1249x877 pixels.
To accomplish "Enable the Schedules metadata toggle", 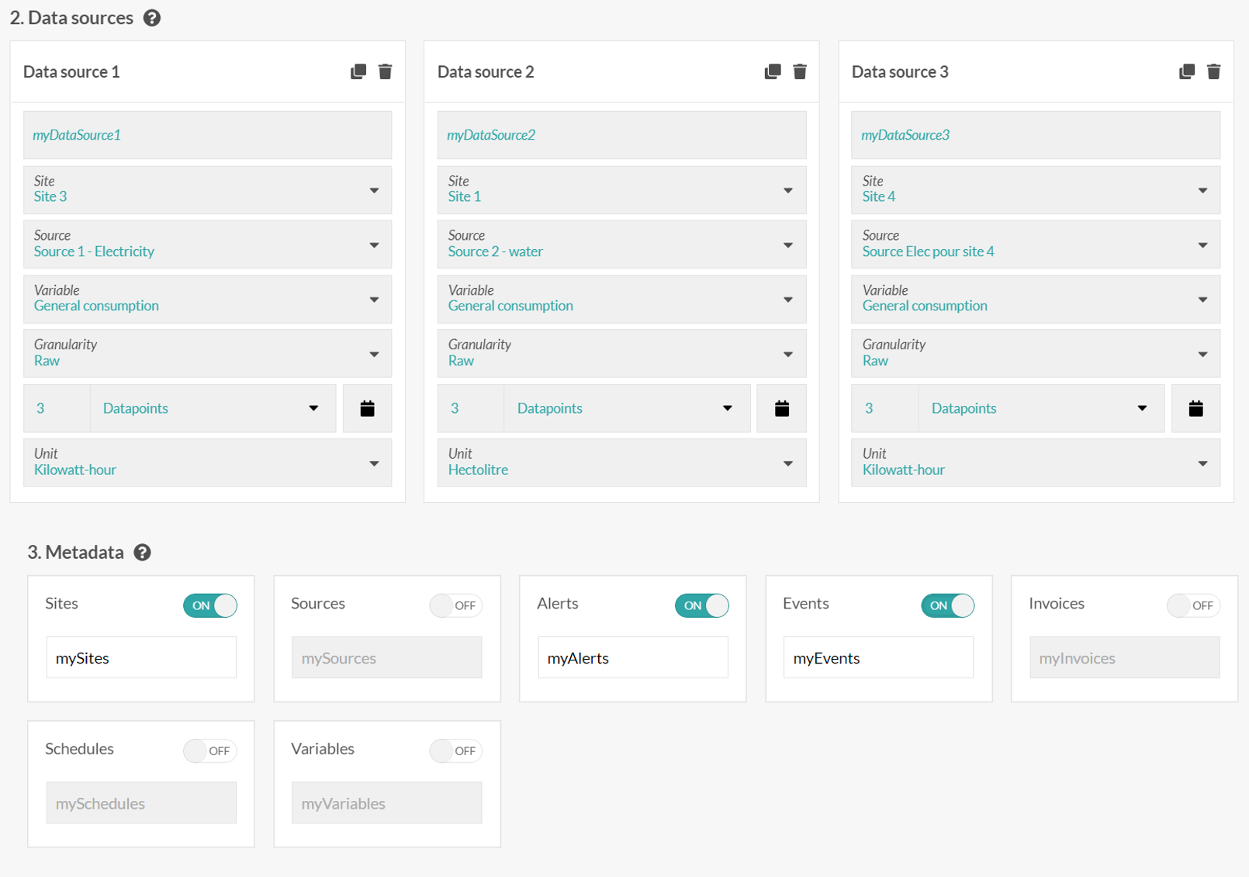I will 209,750.
